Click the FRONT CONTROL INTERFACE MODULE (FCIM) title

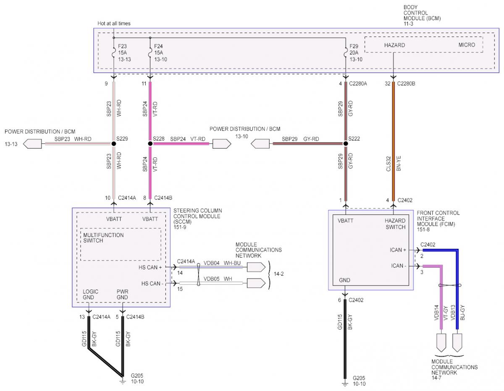pyautogui.click(x=438, y=219)
